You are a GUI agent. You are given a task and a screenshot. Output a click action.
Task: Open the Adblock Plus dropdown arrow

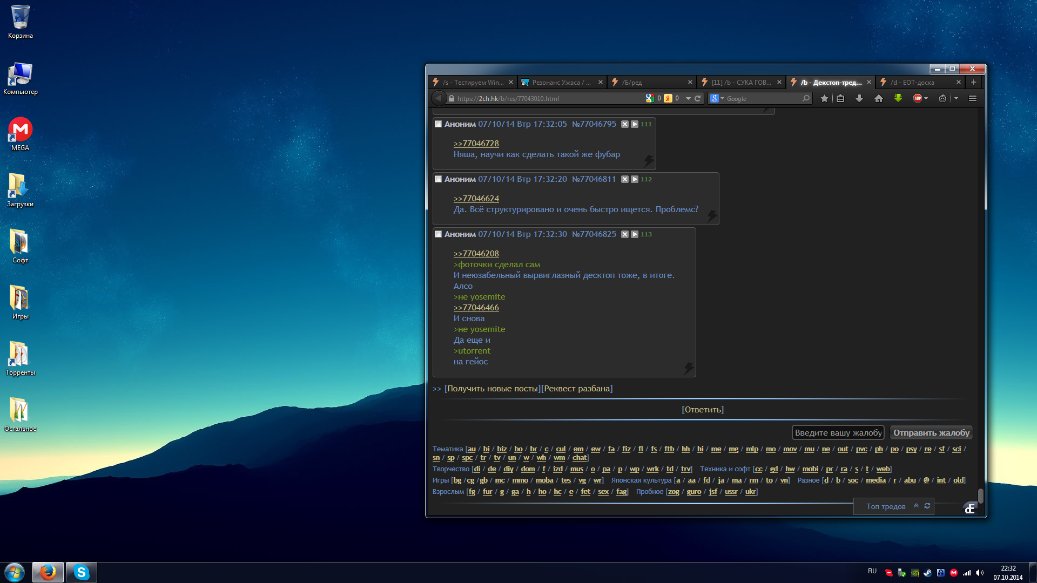pos(926,98)
